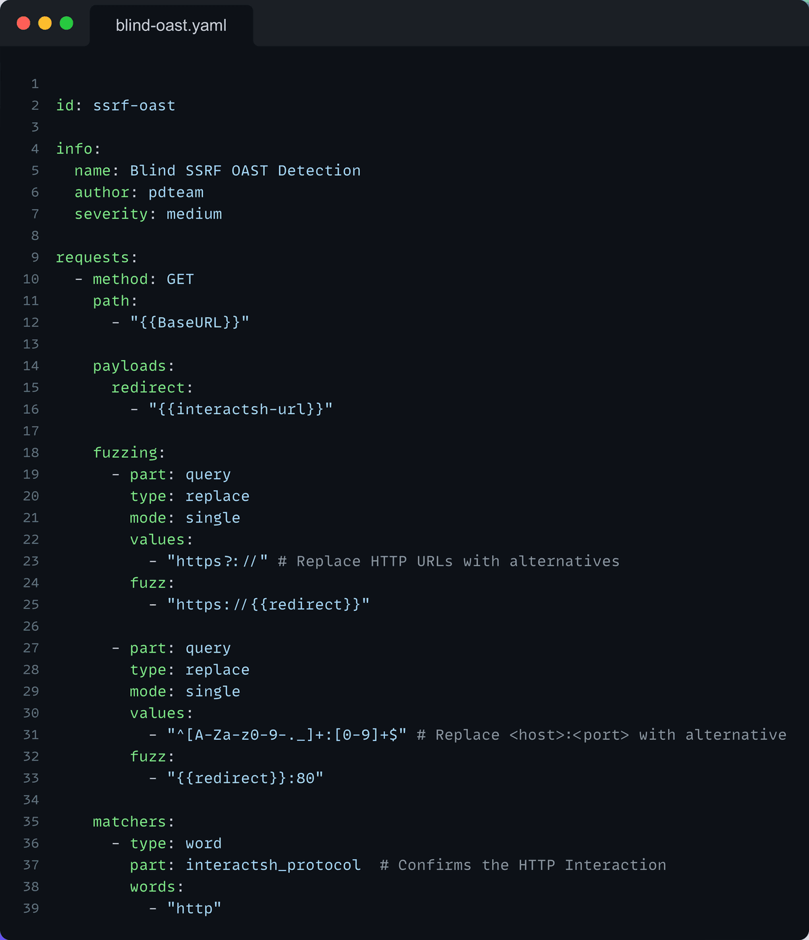
Task: Select the GET method value
Action: point(179,278)
